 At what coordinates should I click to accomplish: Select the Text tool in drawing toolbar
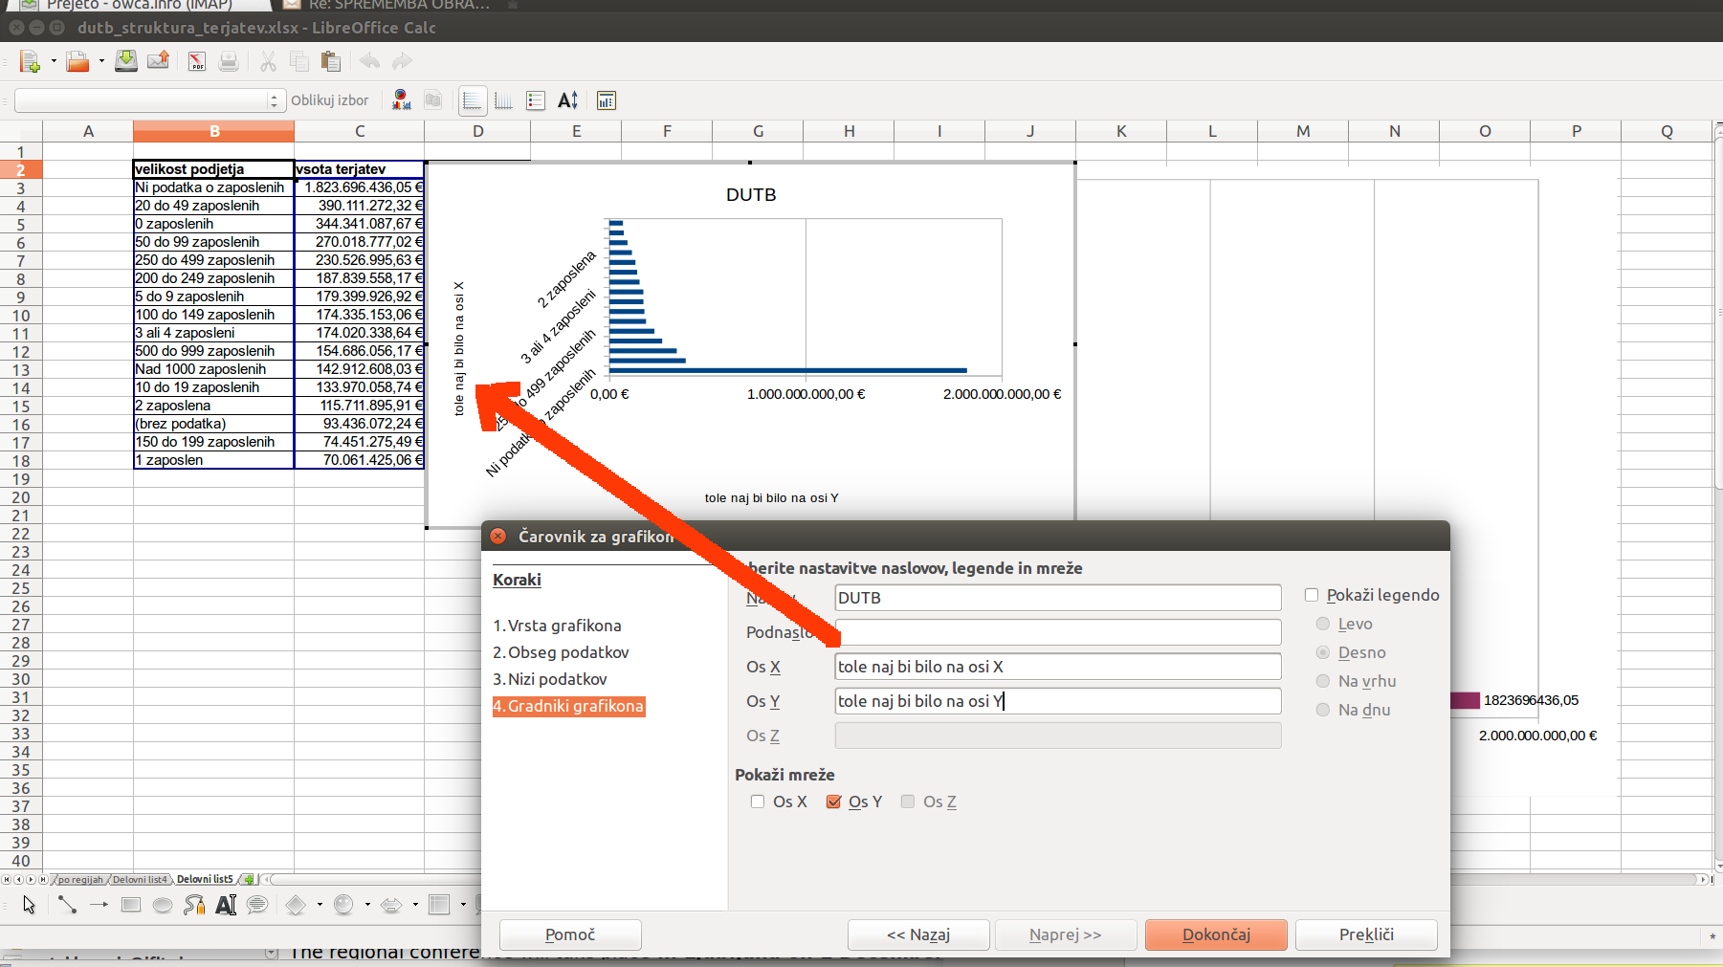[226, 905]
